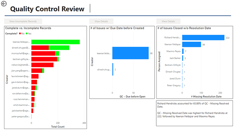Click the back arrow icon
This screenshot has width=235, height=132.
tap(4, 4)
